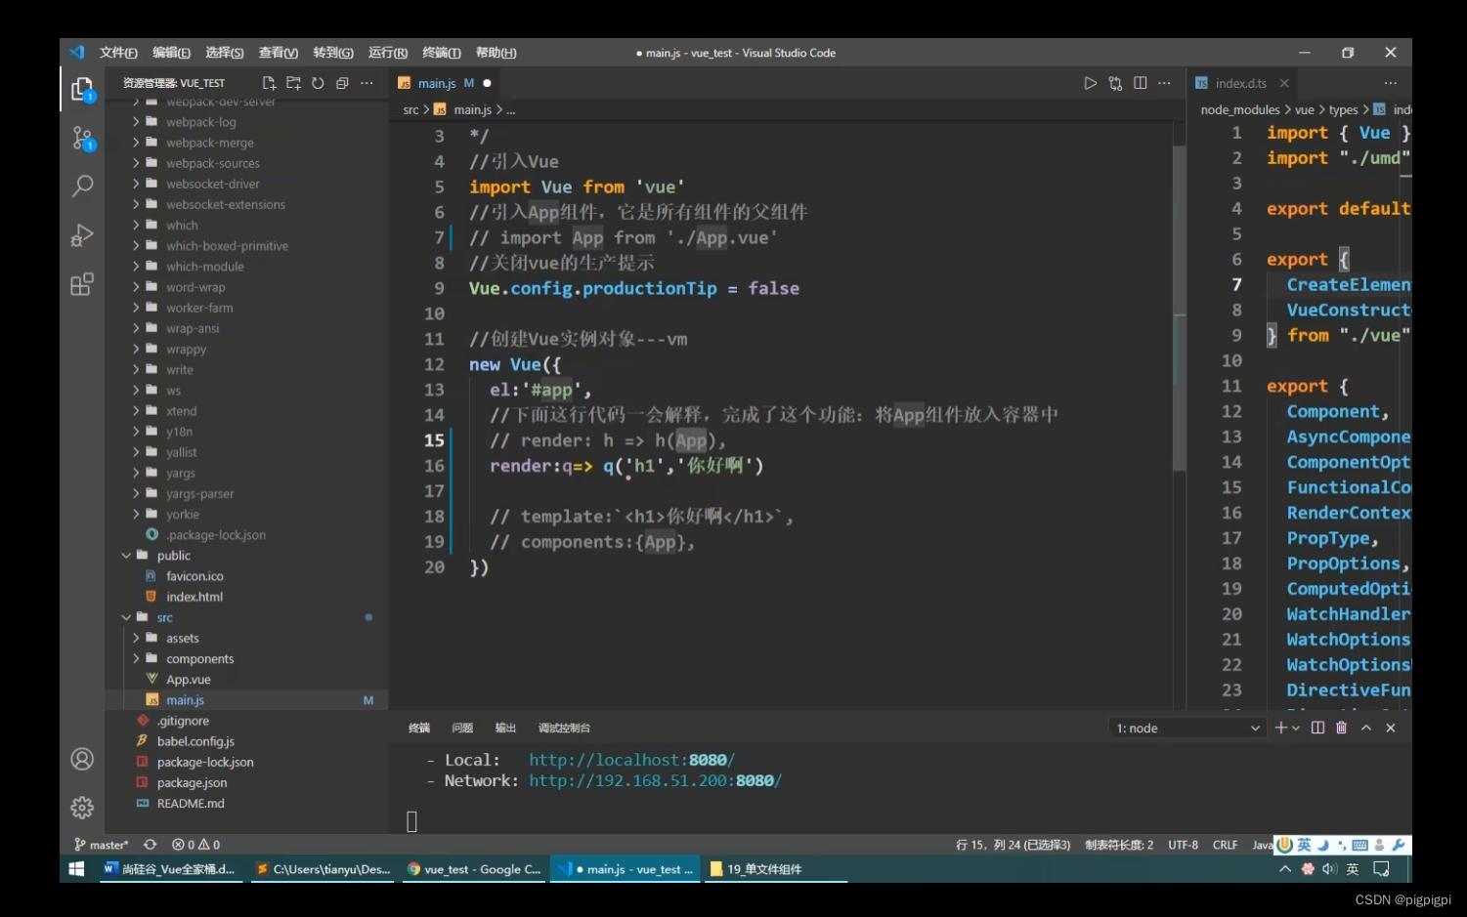Open the 编辑(E) menu
The width and height of the screenshot is (1467, 917).
(x=171, y=53)
